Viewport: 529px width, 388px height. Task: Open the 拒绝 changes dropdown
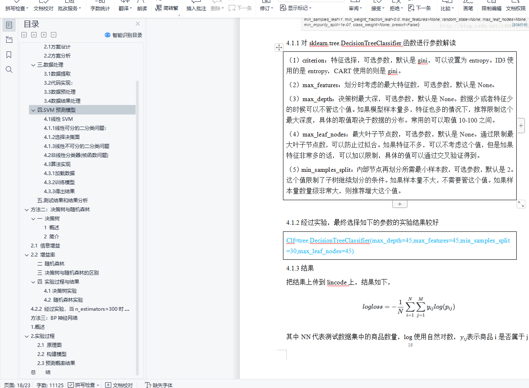click(x=396, y=8)
